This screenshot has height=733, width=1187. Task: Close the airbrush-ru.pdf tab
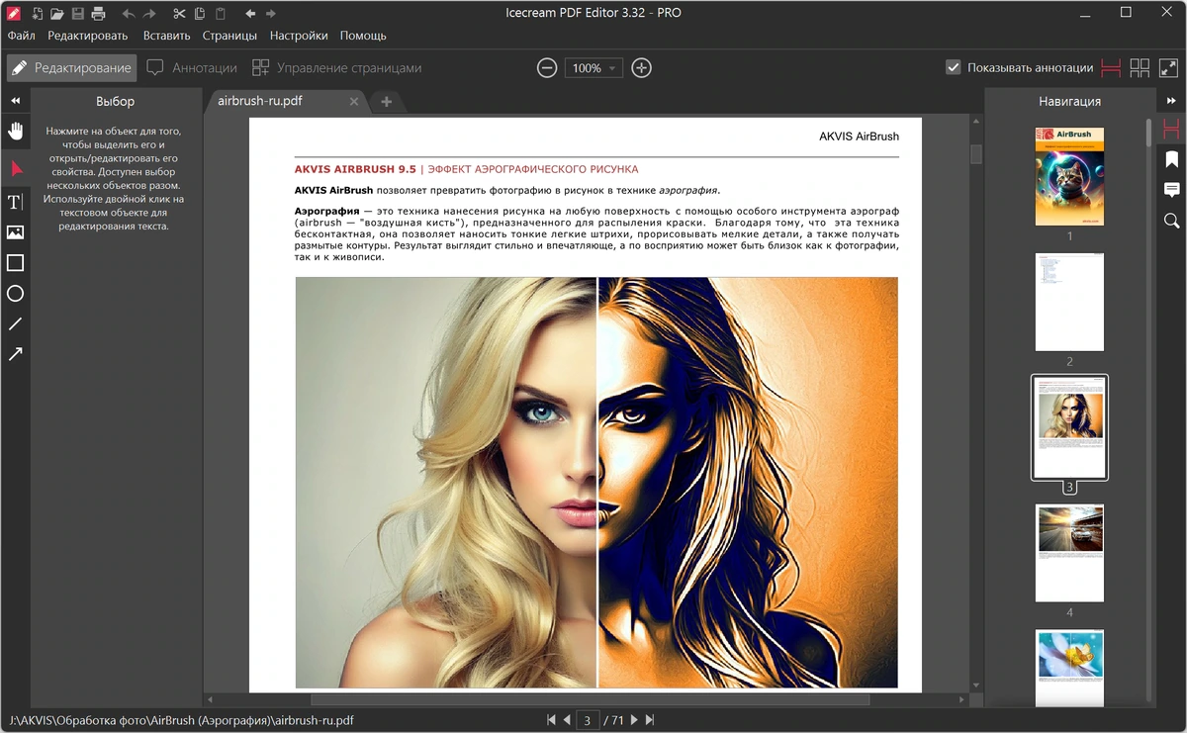click(354, 101)
